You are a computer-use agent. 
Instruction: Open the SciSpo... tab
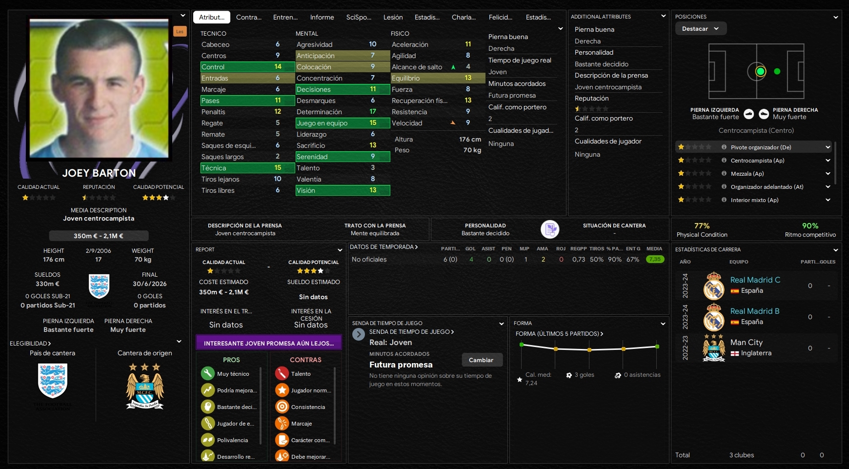(359, 17)
